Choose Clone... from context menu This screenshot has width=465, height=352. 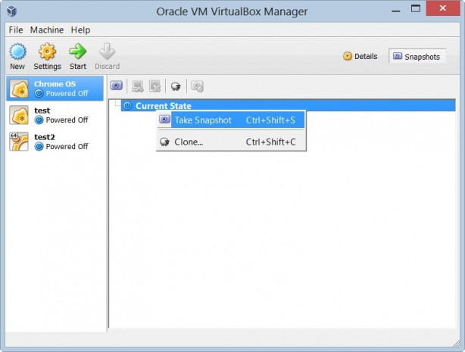(231, 142)
